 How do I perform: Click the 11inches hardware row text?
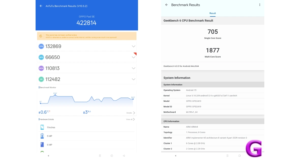(51, 127)
